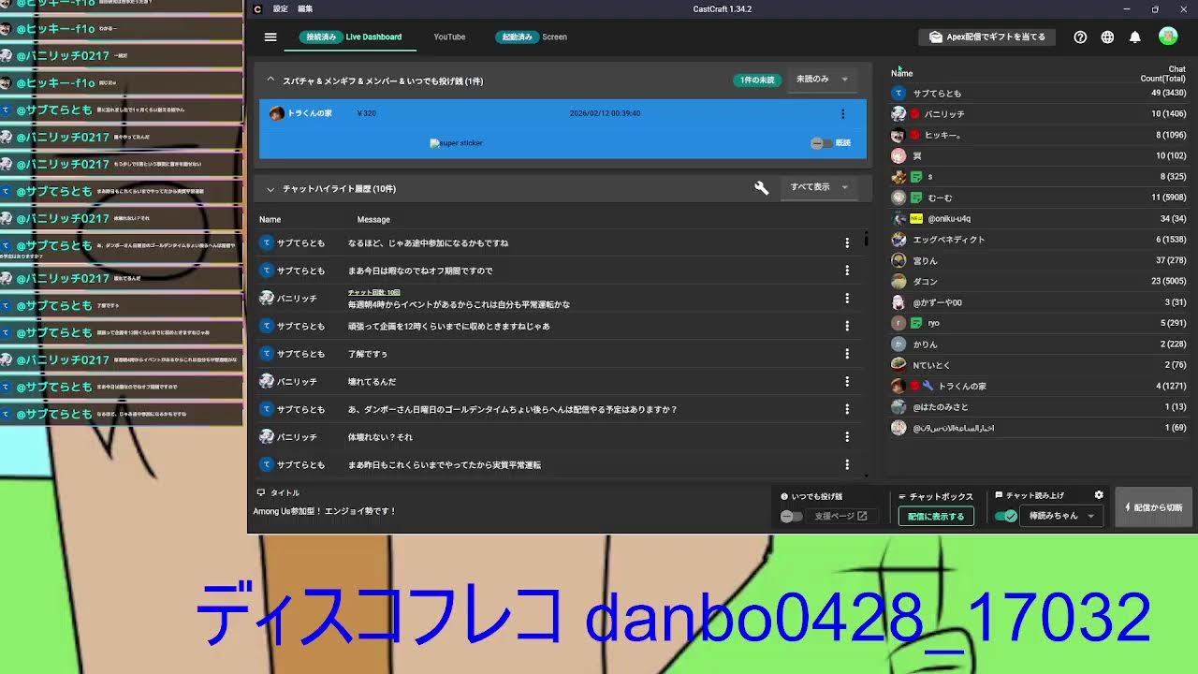Click the 配信から切断 button
The height and width of the screenshot is (674, 1198).
1153,507
